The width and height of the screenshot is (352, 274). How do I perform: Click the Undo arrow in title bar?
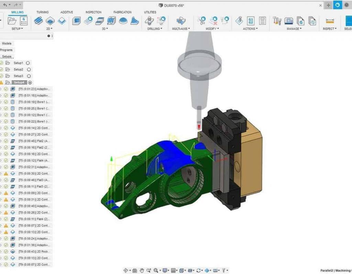[x=5, y=5]
